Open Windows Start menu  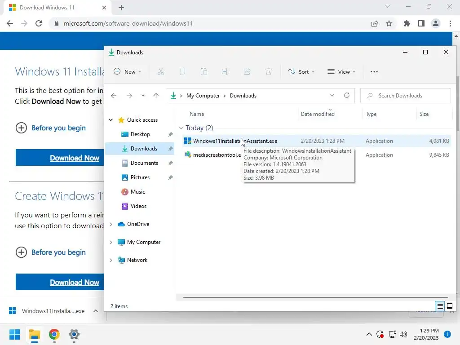[14, 334]
